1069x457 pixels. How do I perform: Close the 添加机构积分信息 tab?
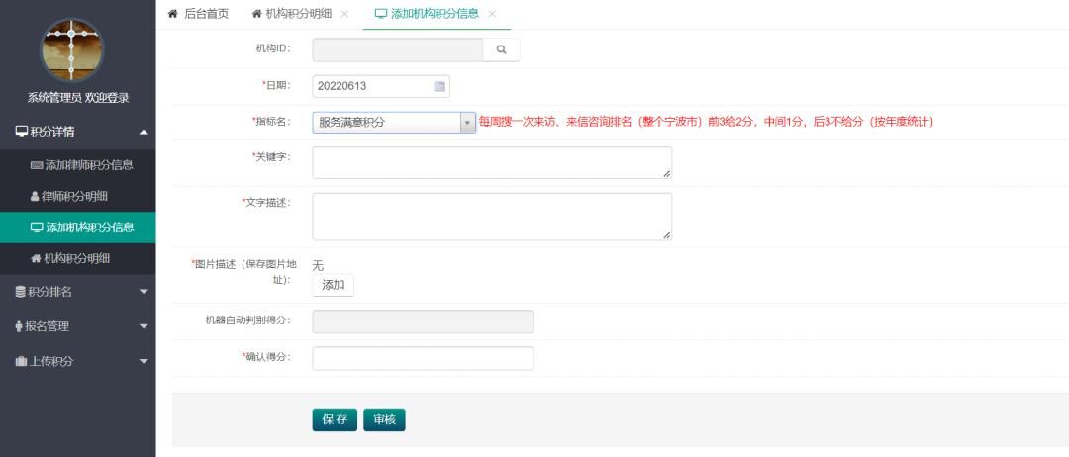(492, 14)
